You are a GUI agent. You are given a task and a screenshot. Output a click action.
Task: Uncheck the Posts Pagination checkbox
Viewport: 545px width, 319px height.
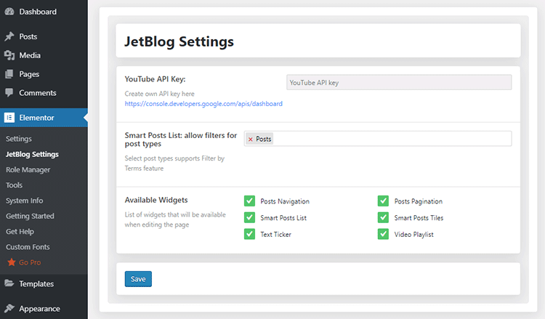(x=383, y=201)
